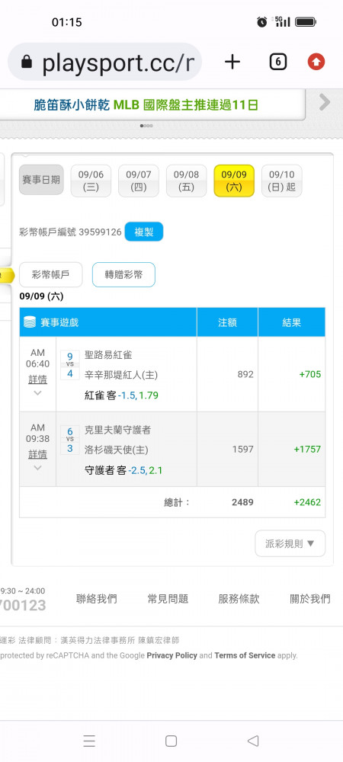343x762 pixels.
Task: Open a new browser tab with plus icon
Action: pos(232,62)
